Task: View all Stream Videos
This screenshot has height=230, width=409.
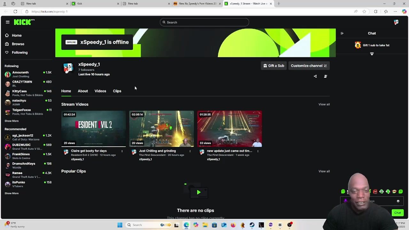Action: pos(324,104)
